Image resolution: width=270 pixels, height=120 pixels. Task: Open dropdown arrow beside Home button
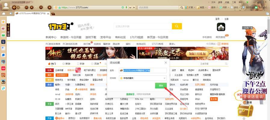click(x=36, y=7)
